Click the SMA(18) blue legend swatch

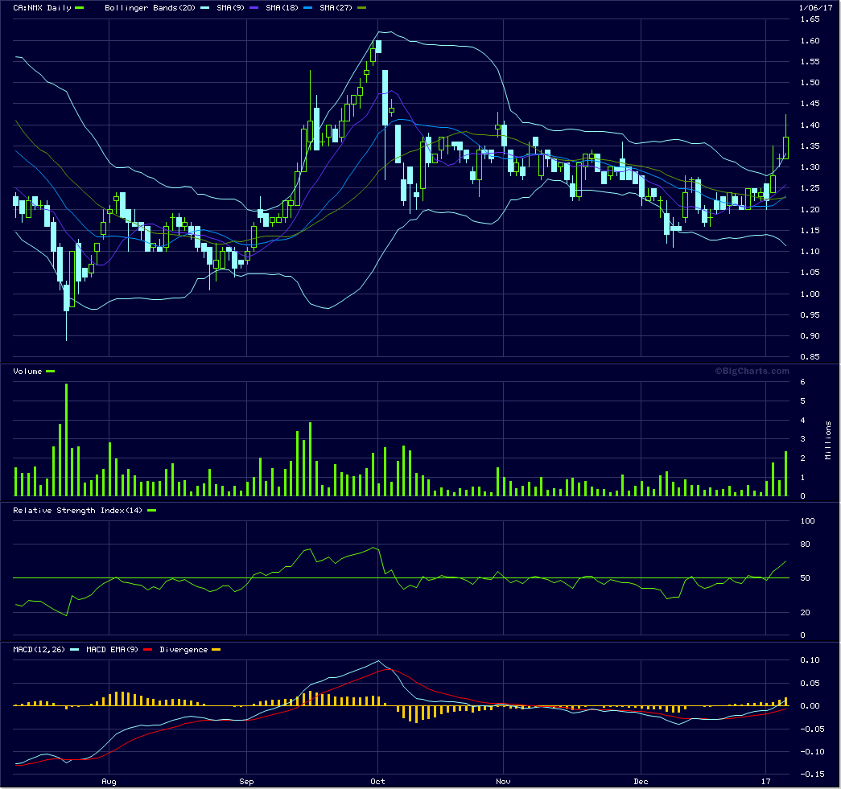[x=308, y=8]
